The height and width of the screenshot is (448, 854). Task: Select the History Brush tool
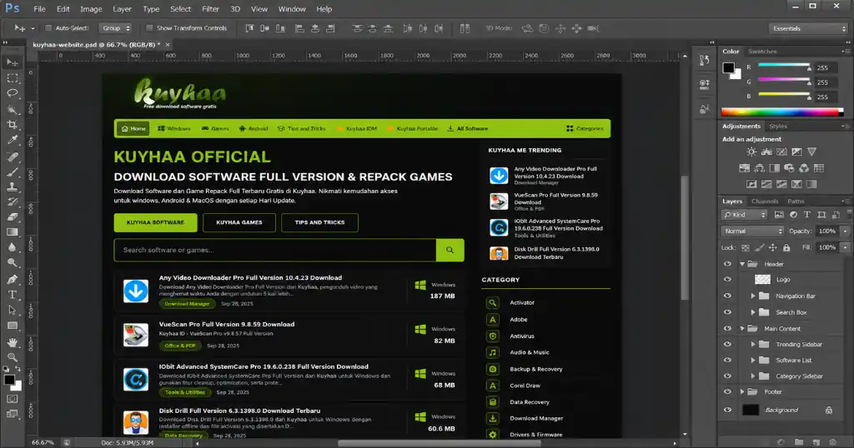pyautogui.click(x=12, y=202)
